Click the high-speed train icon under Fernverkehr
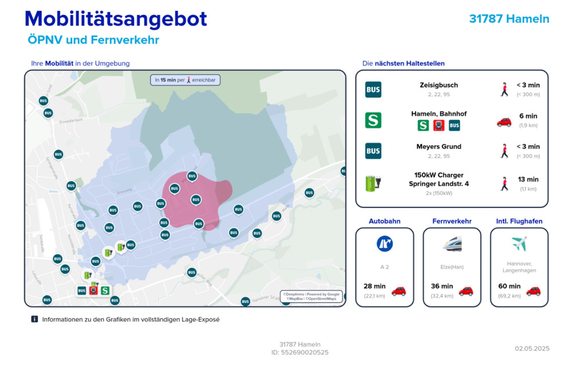Image resolution: width=573 pixels, height=369 pixels. click(452, 244)
